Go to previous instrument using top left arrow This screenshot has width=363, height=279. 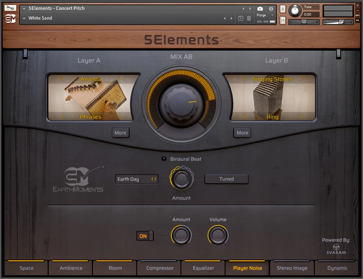click(x=243, y=9)
